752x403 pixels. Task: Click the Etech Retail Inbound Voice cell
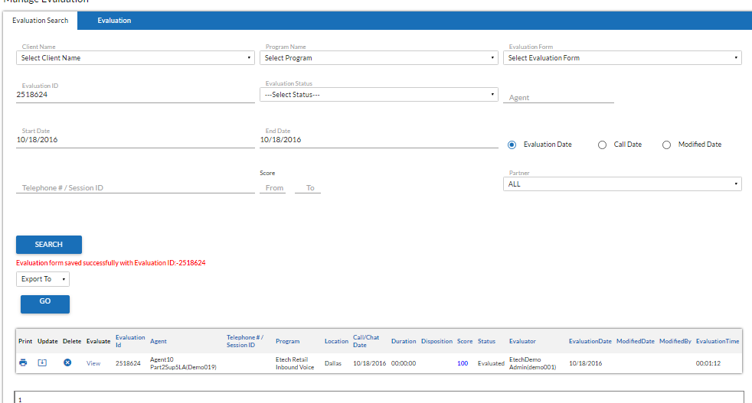295,363
